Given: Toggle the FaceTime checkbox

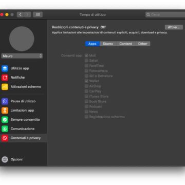Looking at the screenshot, I should (x=86, y=66).
